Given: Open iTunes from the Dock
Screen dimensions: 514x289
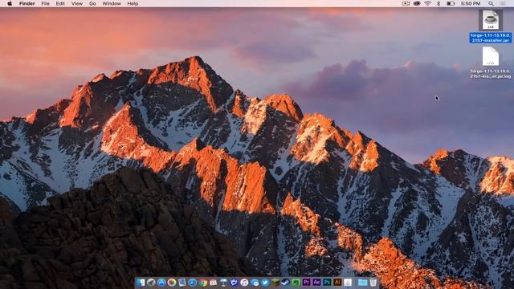Looking at the screenshot, I should tap(244, 282).
